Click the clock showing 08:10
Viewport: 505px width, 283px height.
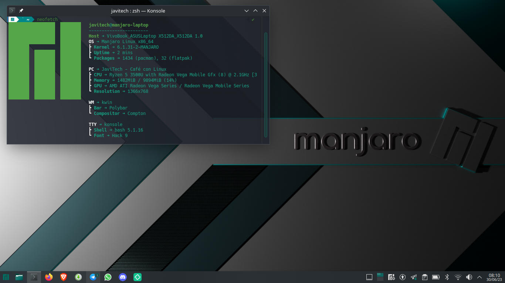coord(494,277)
